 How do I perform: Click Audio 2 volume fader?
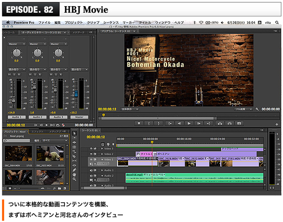[34, 87]
